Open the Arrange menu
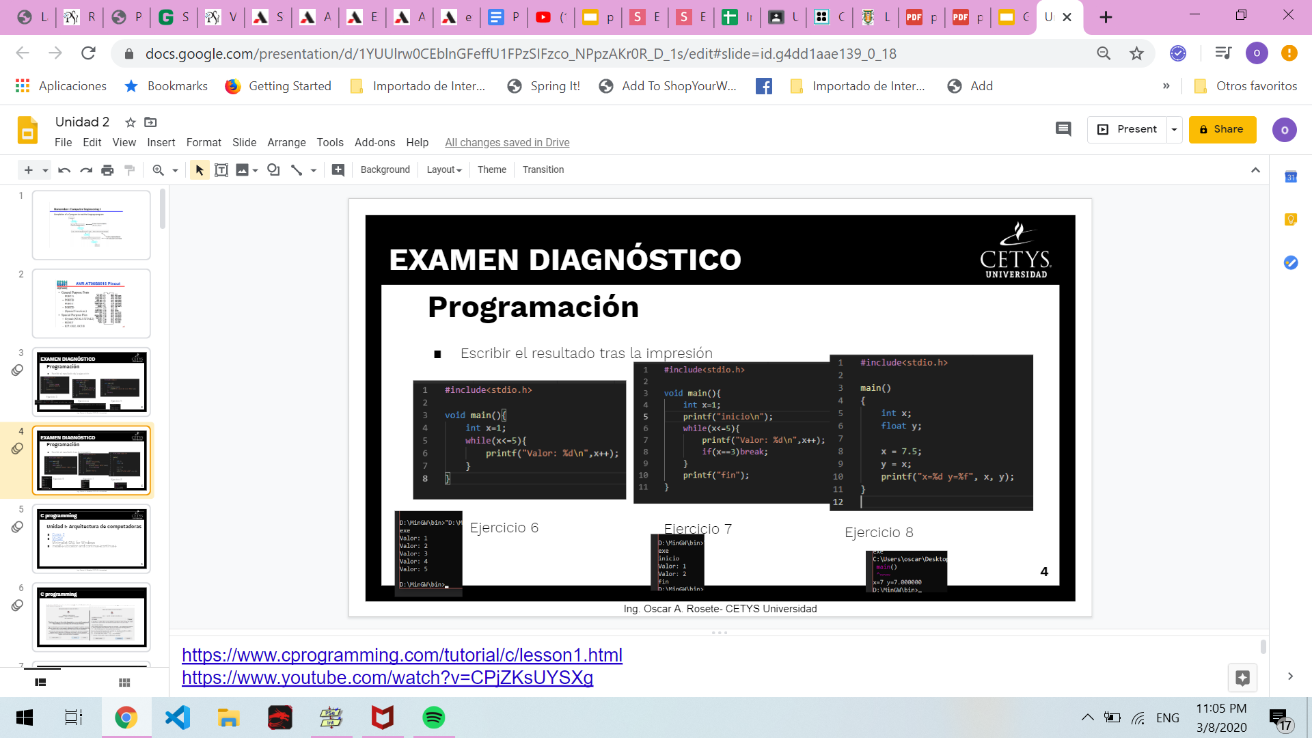 coord(286,142)
